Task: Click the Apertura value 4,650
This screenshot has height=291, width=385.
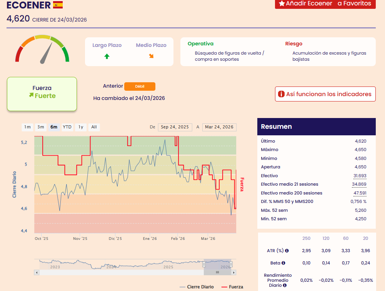Action: tap(361, 167)
